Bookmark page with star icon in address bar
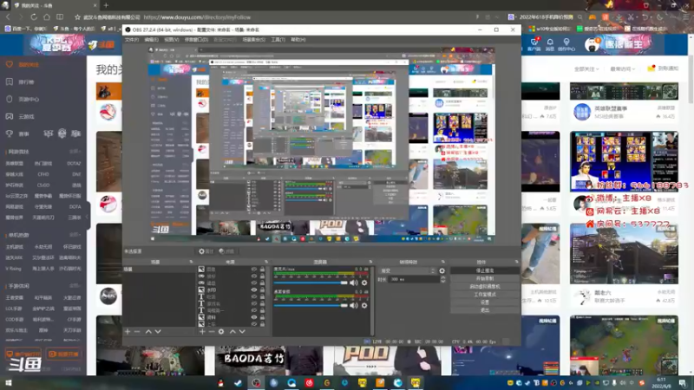This screenshot has height=390, width=694. pos(77,17)
